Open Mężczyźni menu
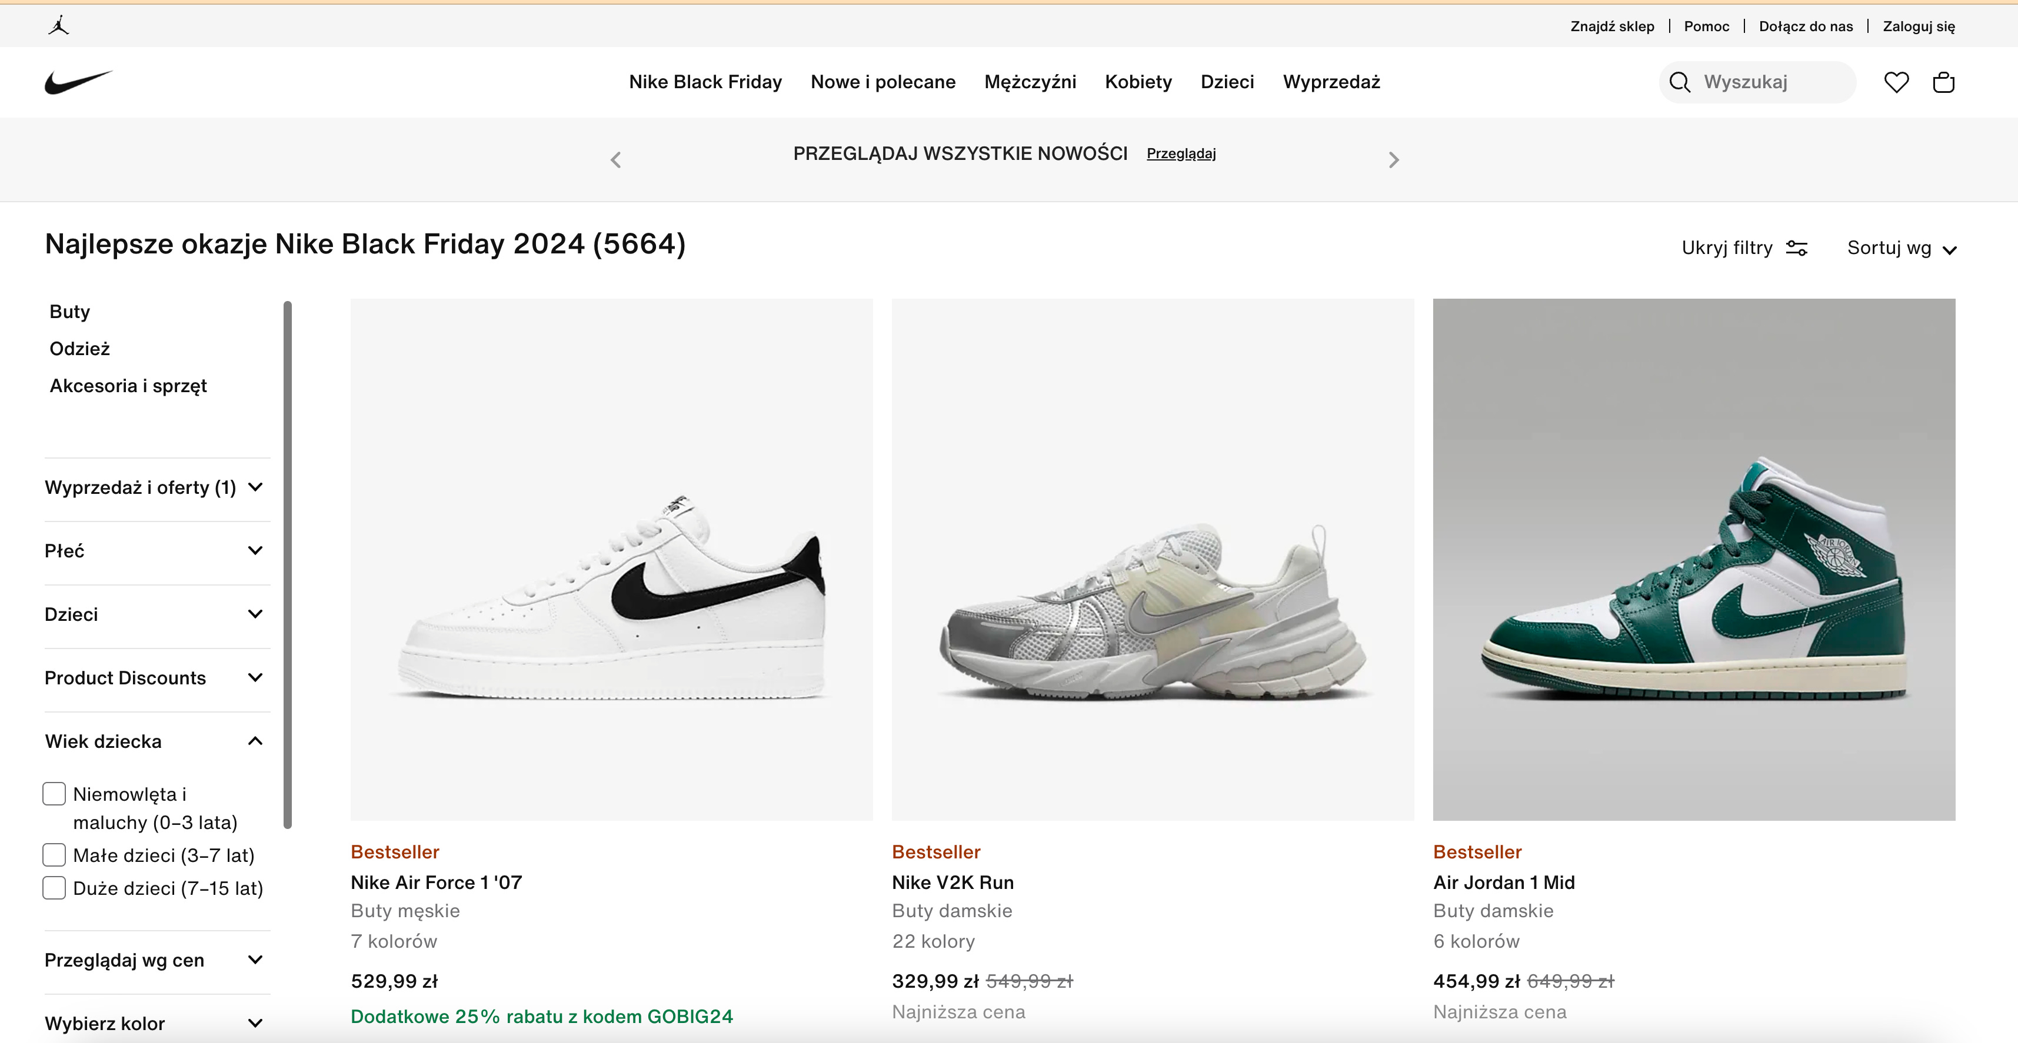2018x1043 pixels. point(1030,82)
